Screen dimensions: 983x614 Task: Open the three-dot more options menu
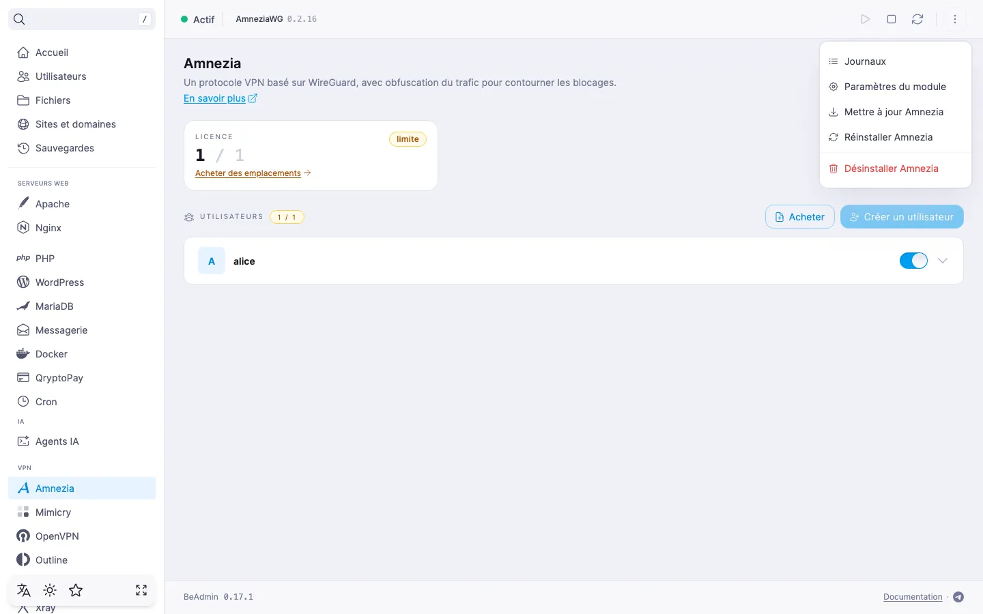[955, 19]
